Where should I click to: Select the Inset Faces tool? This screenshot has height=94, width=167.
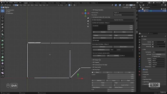(x=2, y=44)
